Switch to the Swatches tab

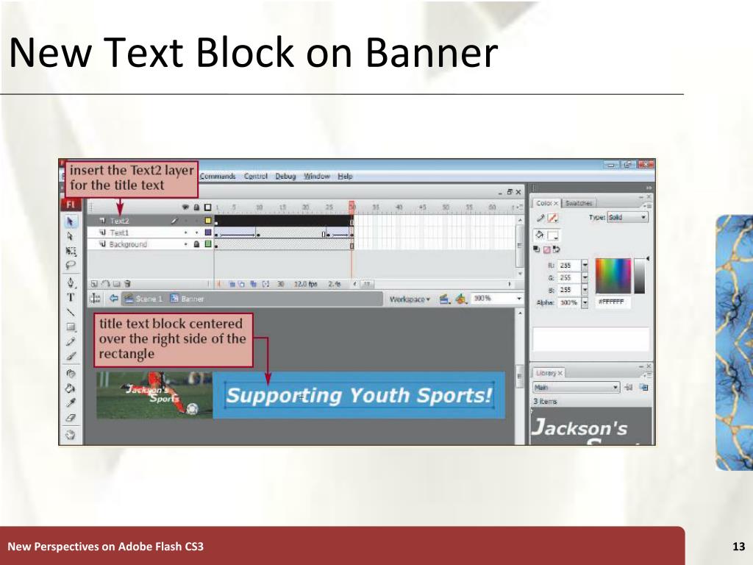pos(579,203)
